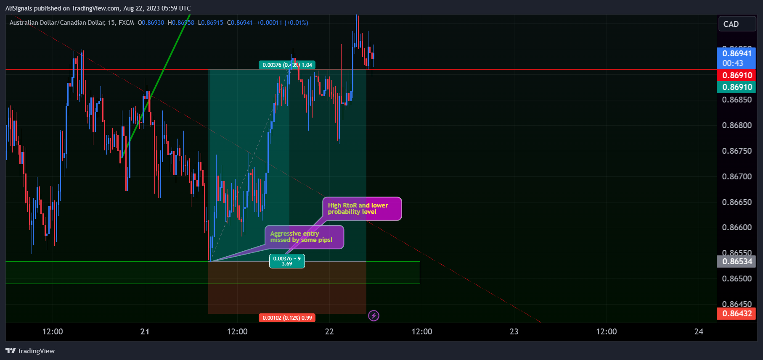Click the 'High RtoR and lower probability level' callout
763x360 pixels.
tap(362, 209)
